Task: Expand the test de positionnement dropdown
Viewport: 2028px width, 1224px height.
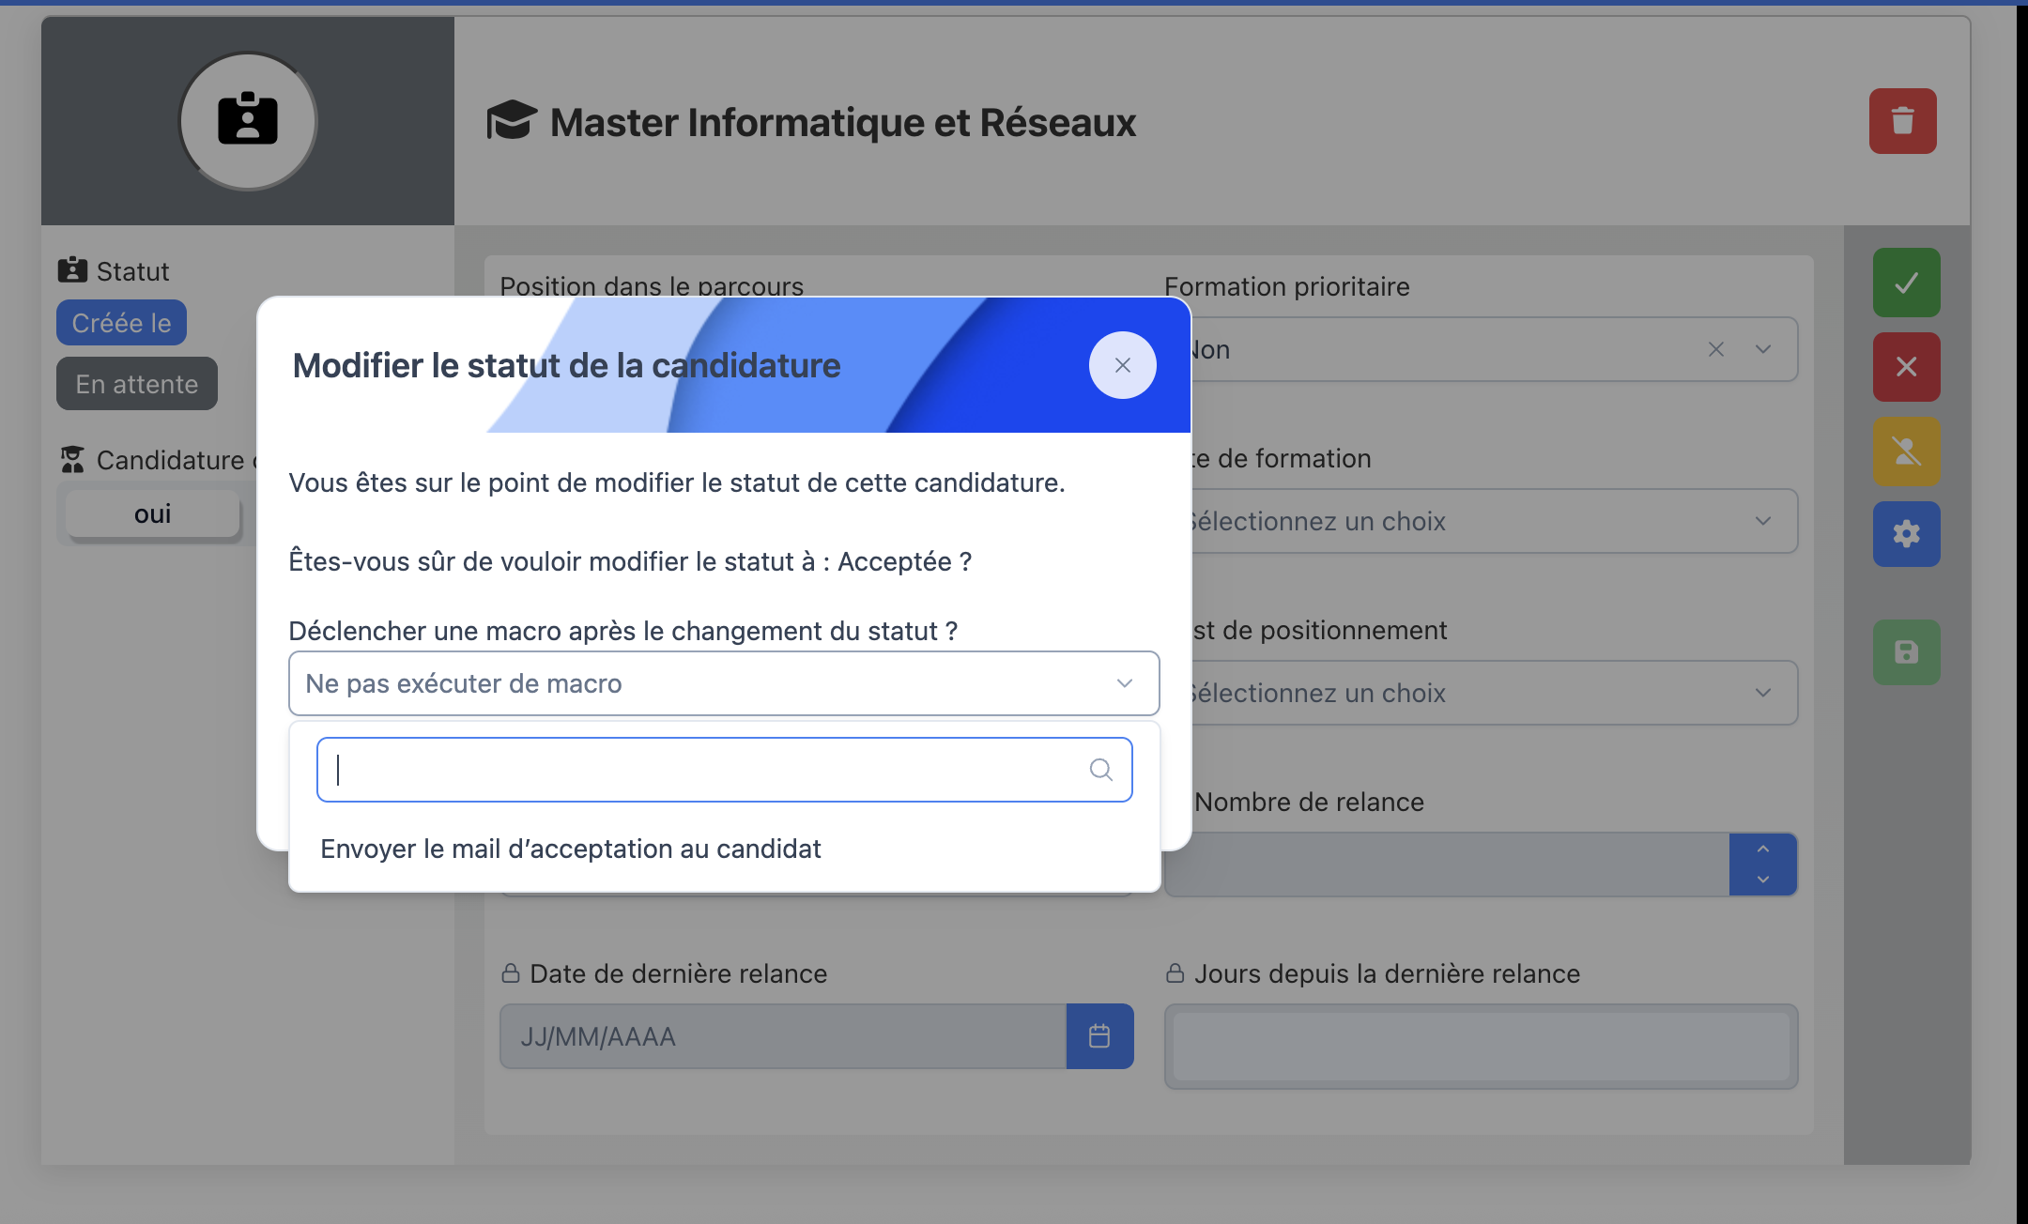Action: tap(1763, 693)
